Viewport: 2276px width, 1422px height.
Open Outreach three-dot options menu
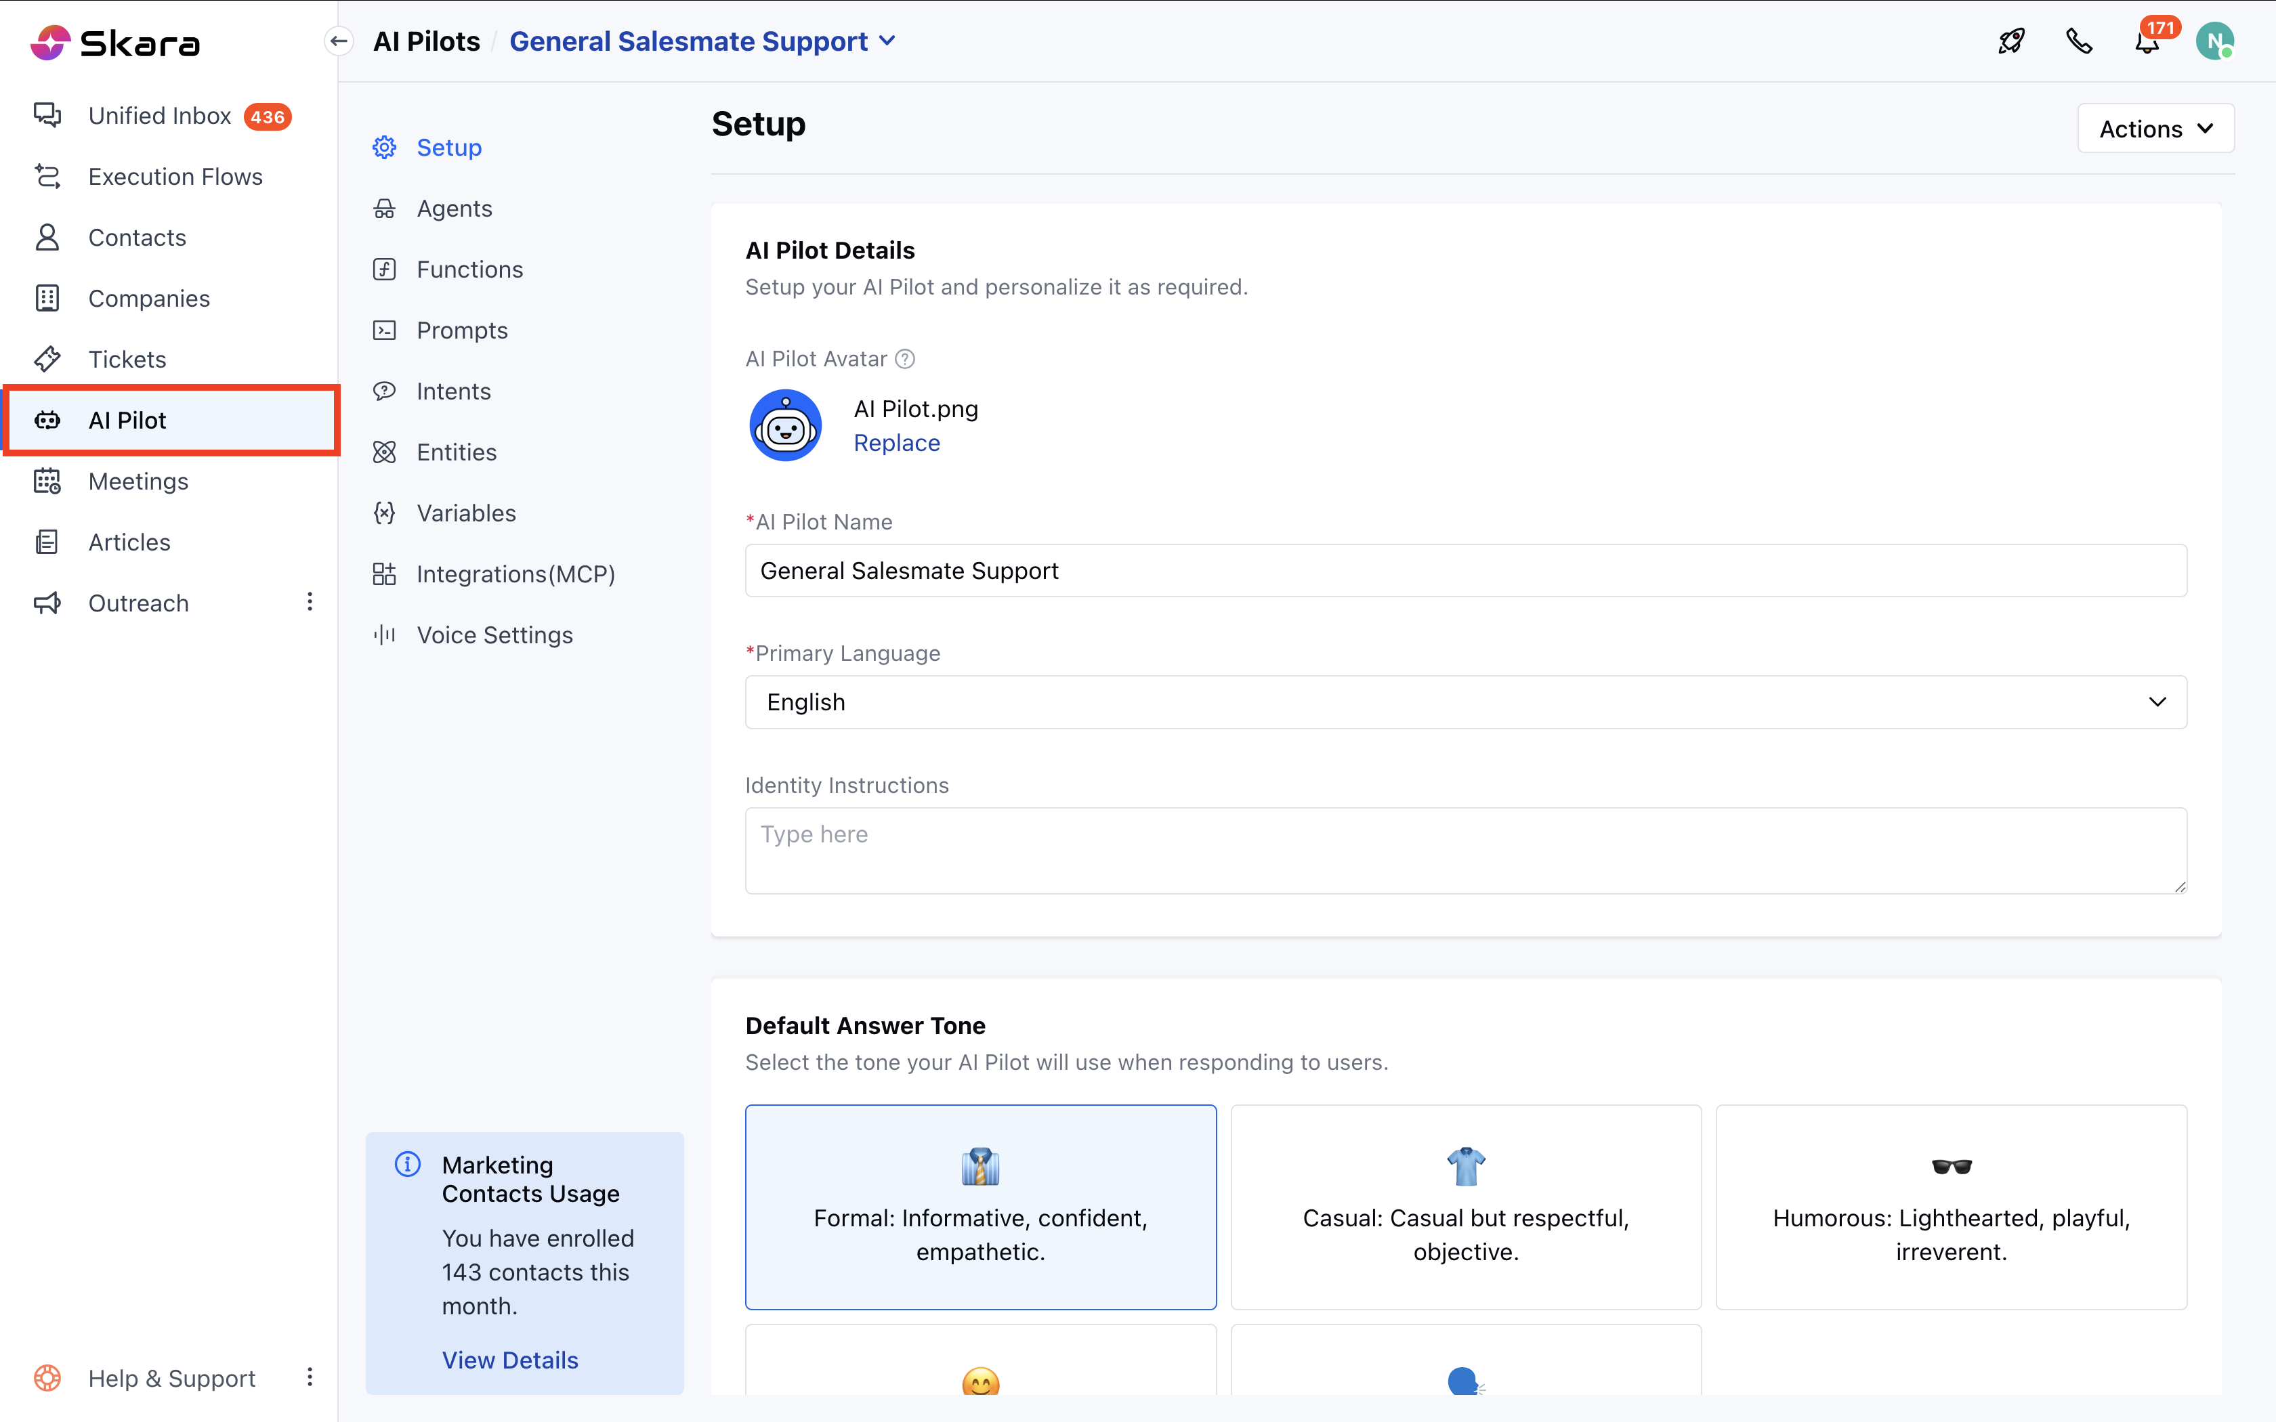[x=310, y=602]
